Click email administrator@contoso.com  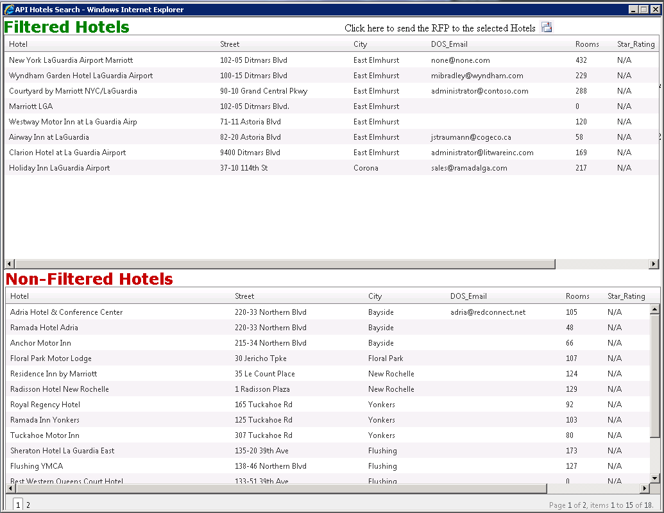coord(479,90)
